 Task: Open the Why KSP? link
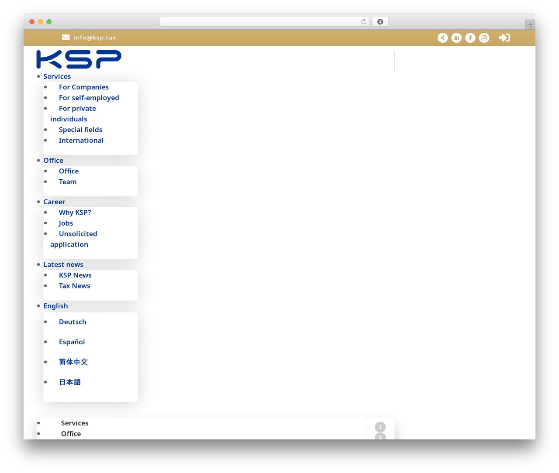pyautogui.click(x=75, y=213)
